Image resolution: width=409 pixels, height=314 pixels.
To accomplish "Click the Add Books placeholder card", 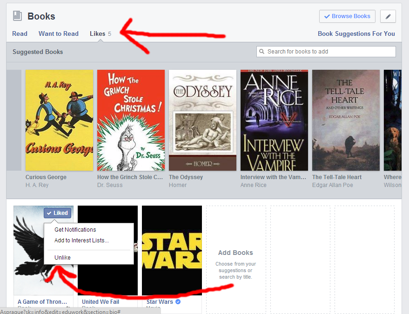I will click(x=236, y=260).
